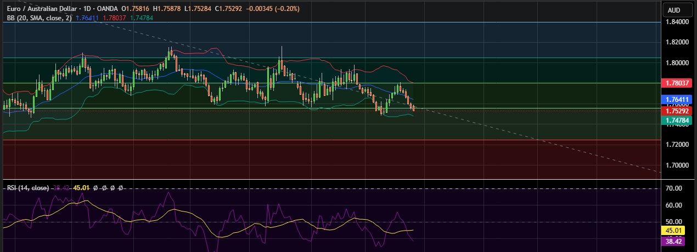
Task: Click the 1.70000 price scale label
Action: tap(676, 165)
